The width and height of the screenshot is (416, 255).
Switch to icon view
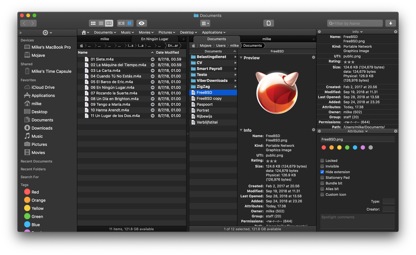[93, 23]
